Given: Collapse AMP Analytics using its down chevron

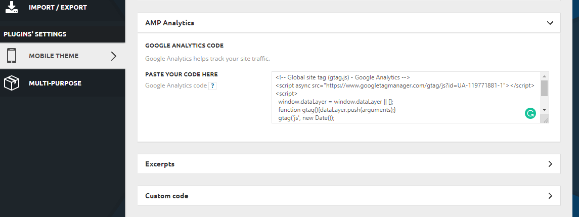Looking at the screenshot, I should (550, 23).
